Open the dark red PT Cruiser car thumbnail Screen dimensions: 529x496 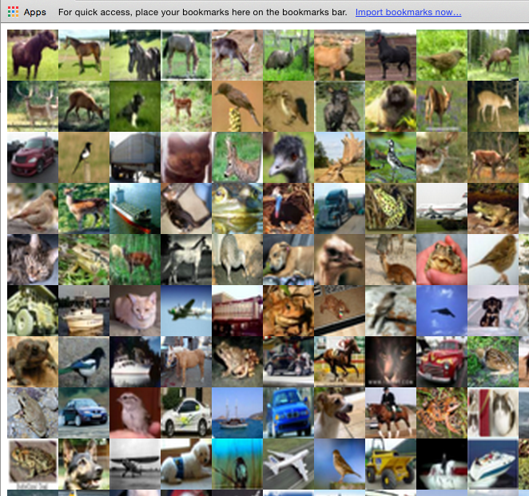coord(33,157)
